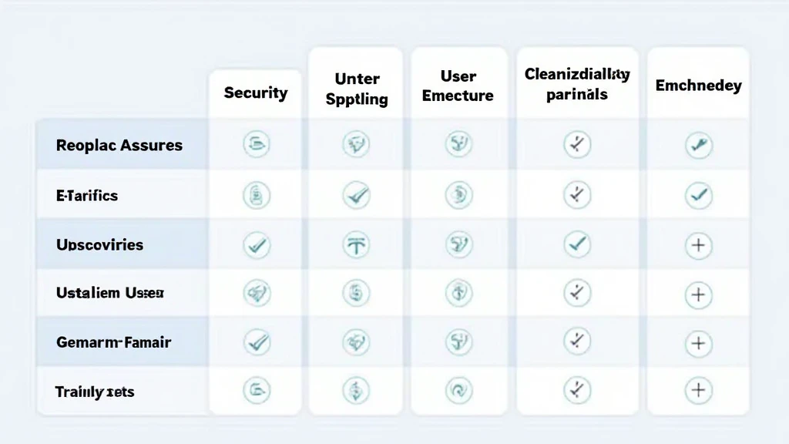
Task: Select the User Emecture column header
Action: coord(458,86)
